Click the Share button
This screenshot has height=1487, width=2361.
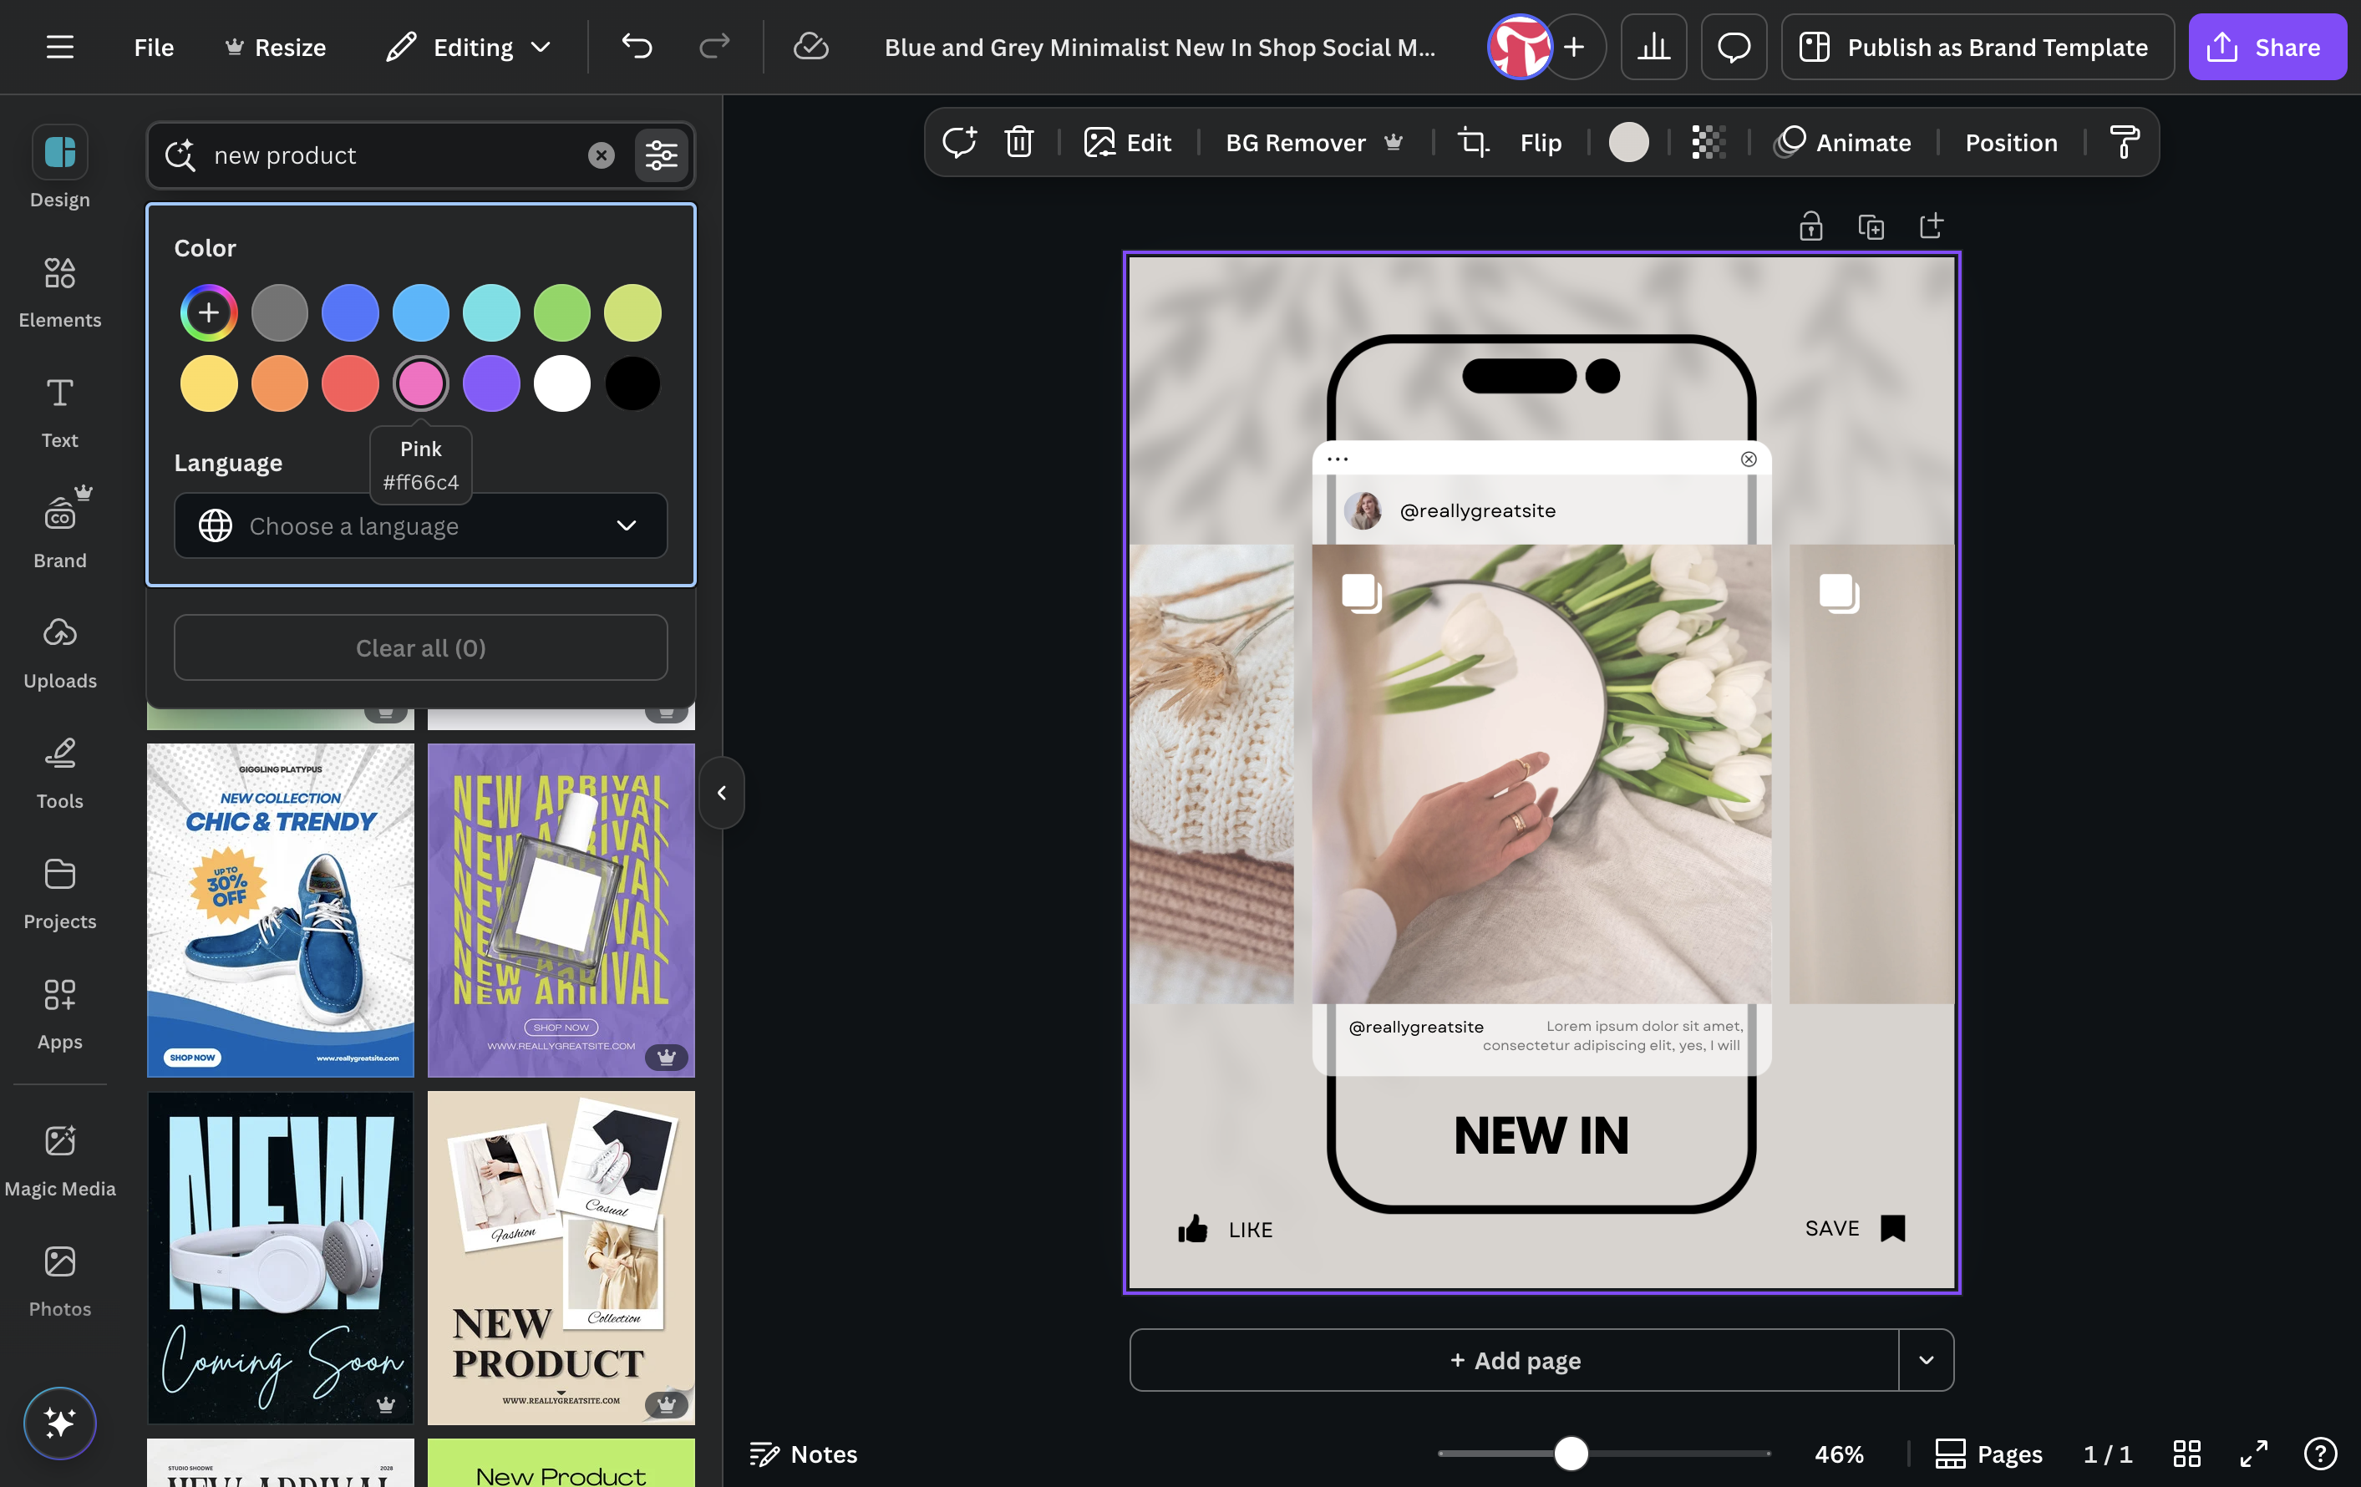(2267, 47)
